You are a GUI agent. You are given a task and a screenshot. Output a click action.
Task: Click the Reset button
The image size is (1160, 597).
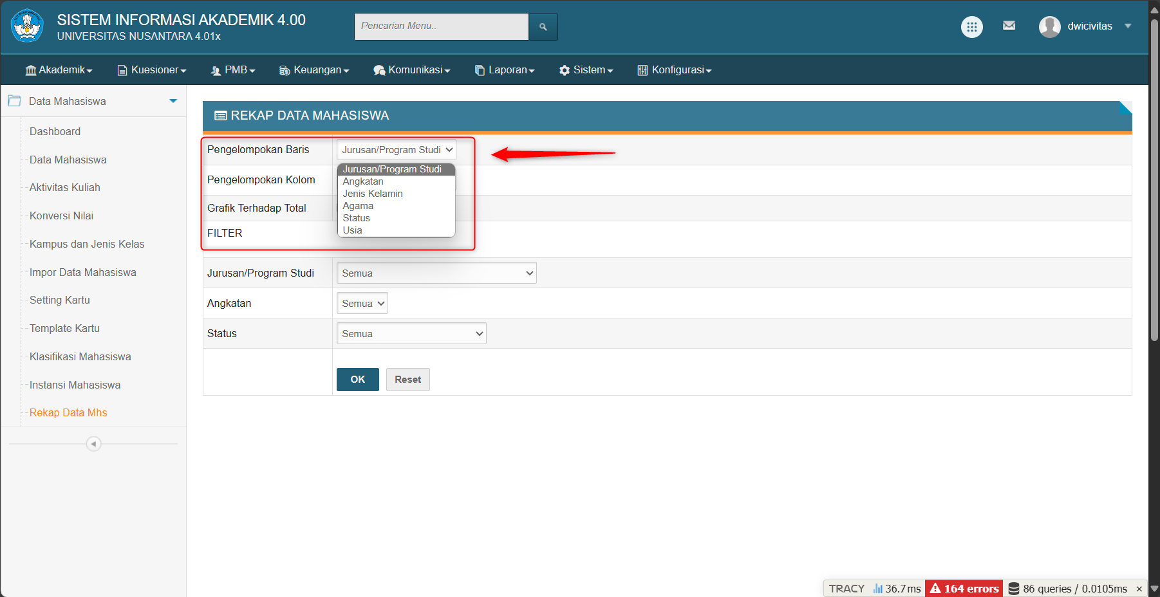point(407,380)
